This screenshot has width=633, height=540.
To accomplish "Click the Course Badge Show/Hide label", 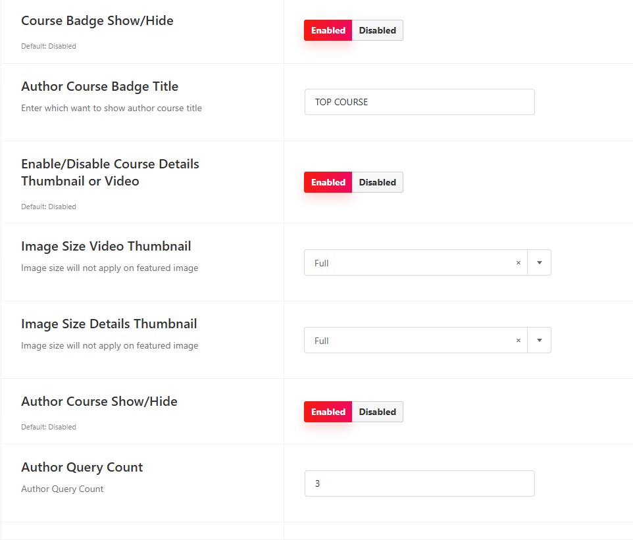I will click(x=97, y=20).
